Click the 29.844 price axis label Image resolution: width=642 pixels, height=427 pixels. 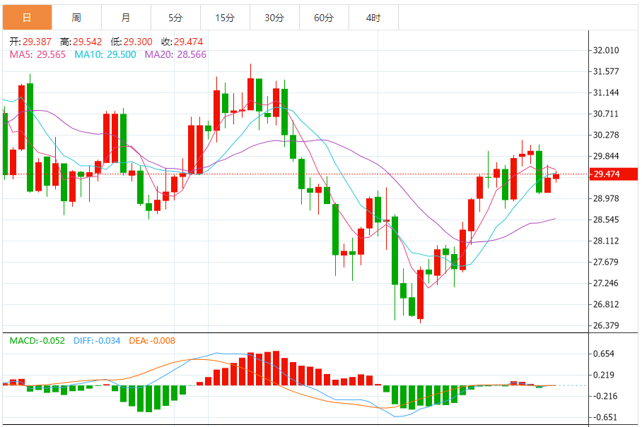pyautogui.click(x=606, y=156)
